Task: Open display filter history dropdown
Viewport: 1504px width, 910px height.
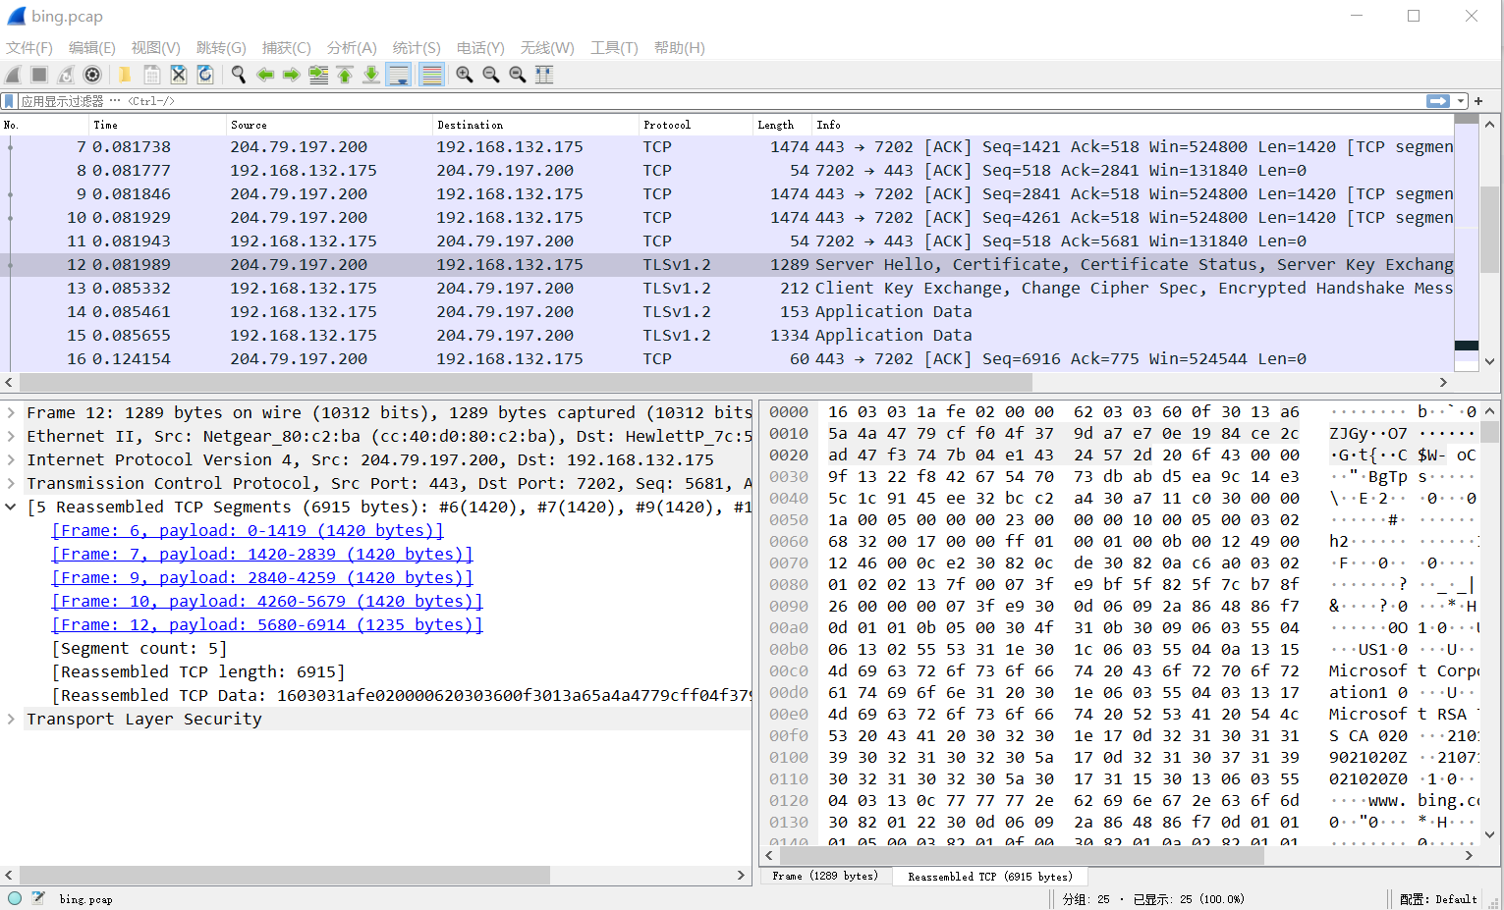Action: point(1462,101)
